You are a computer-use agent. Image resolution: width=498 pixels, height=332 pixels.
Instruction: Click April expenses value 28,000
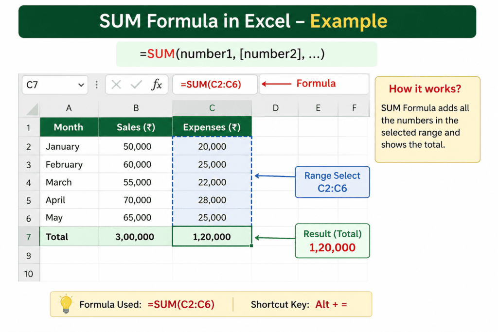212,200
